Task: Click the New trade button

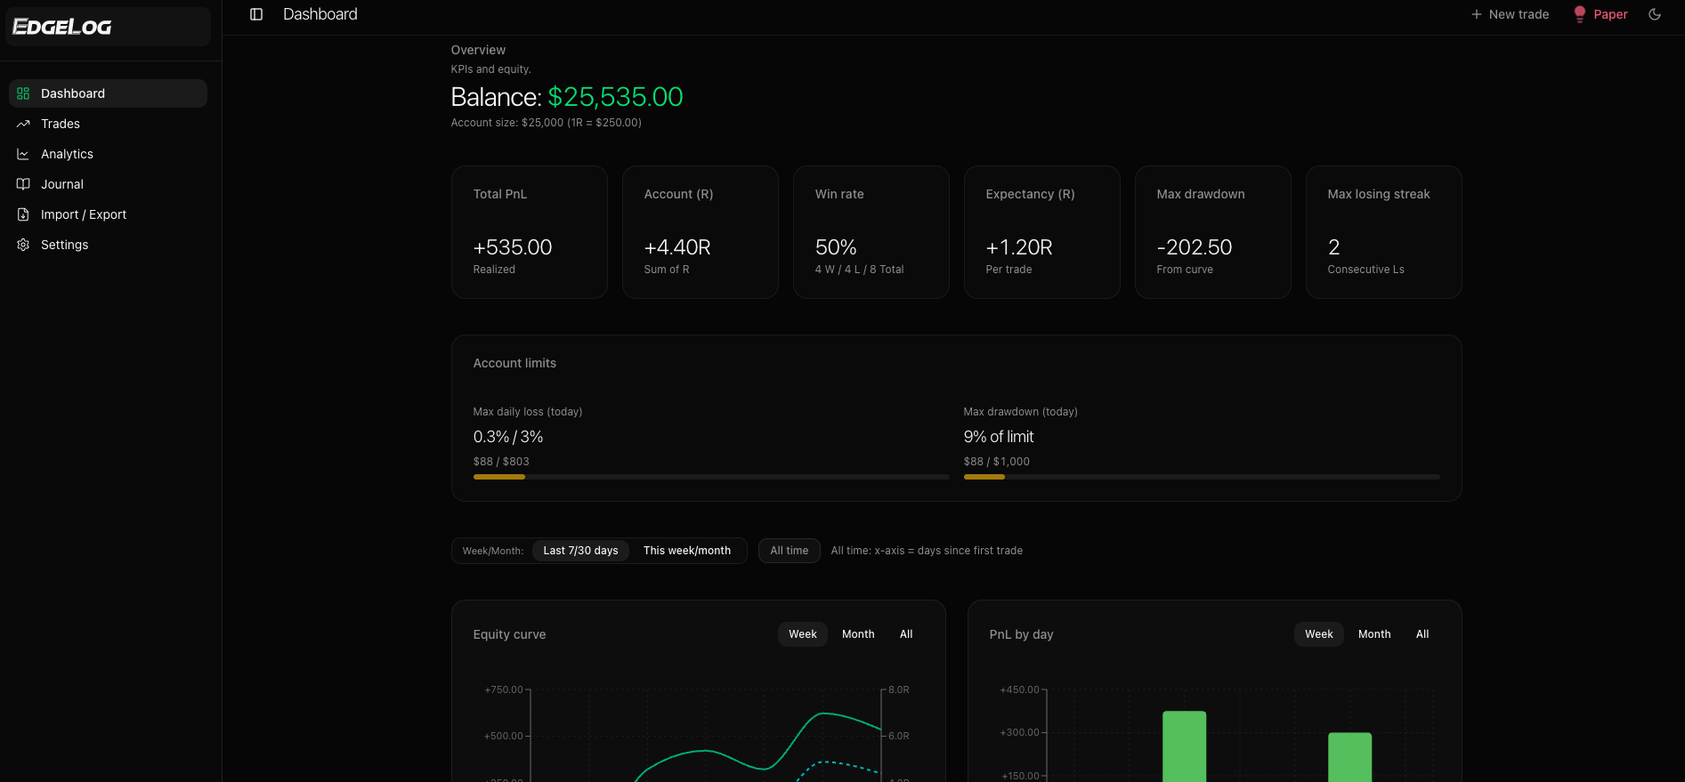Action: [x=1510, y=14]
